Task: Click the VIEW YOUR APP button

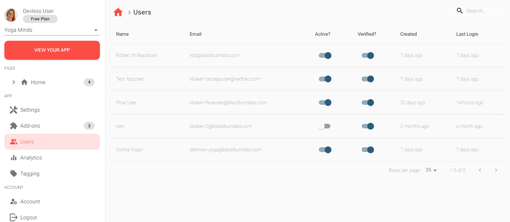Action: click(52, 50)
